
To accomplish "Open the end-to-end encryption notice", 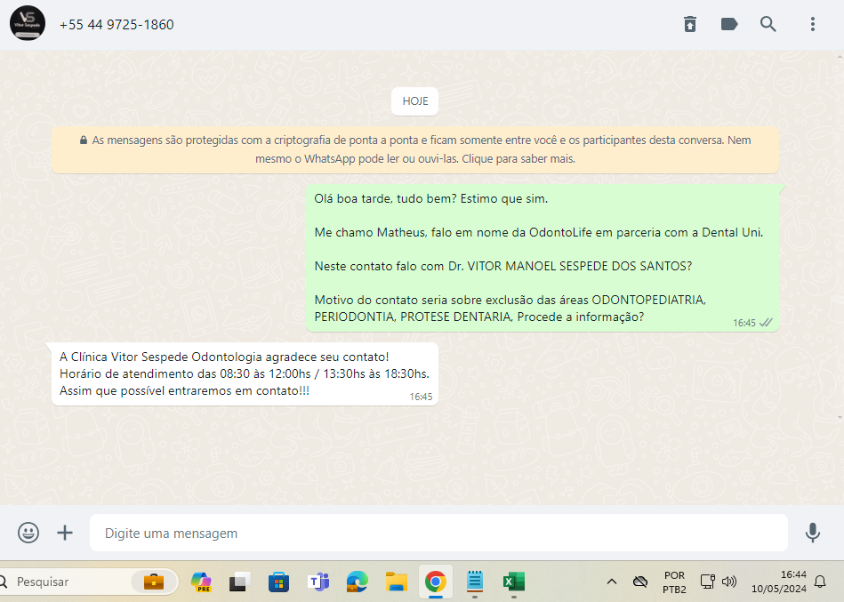I will (x=415, y=149).
